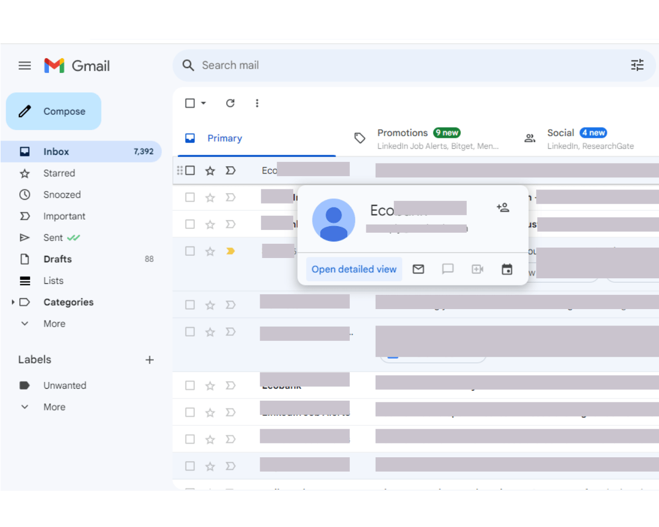The height and width of the screenshot is (527, 659).
Task: Open the three-dot More options menu
Action: [x=257, y=103]
